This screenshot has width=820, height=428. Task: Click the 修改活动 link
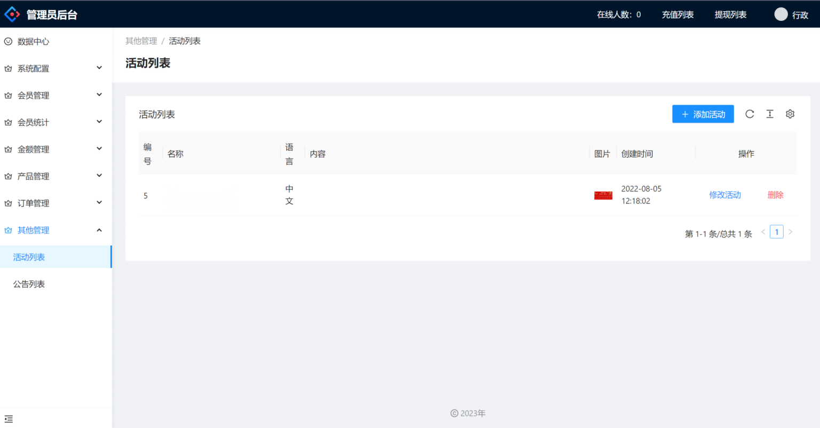[x=724, y=195]
